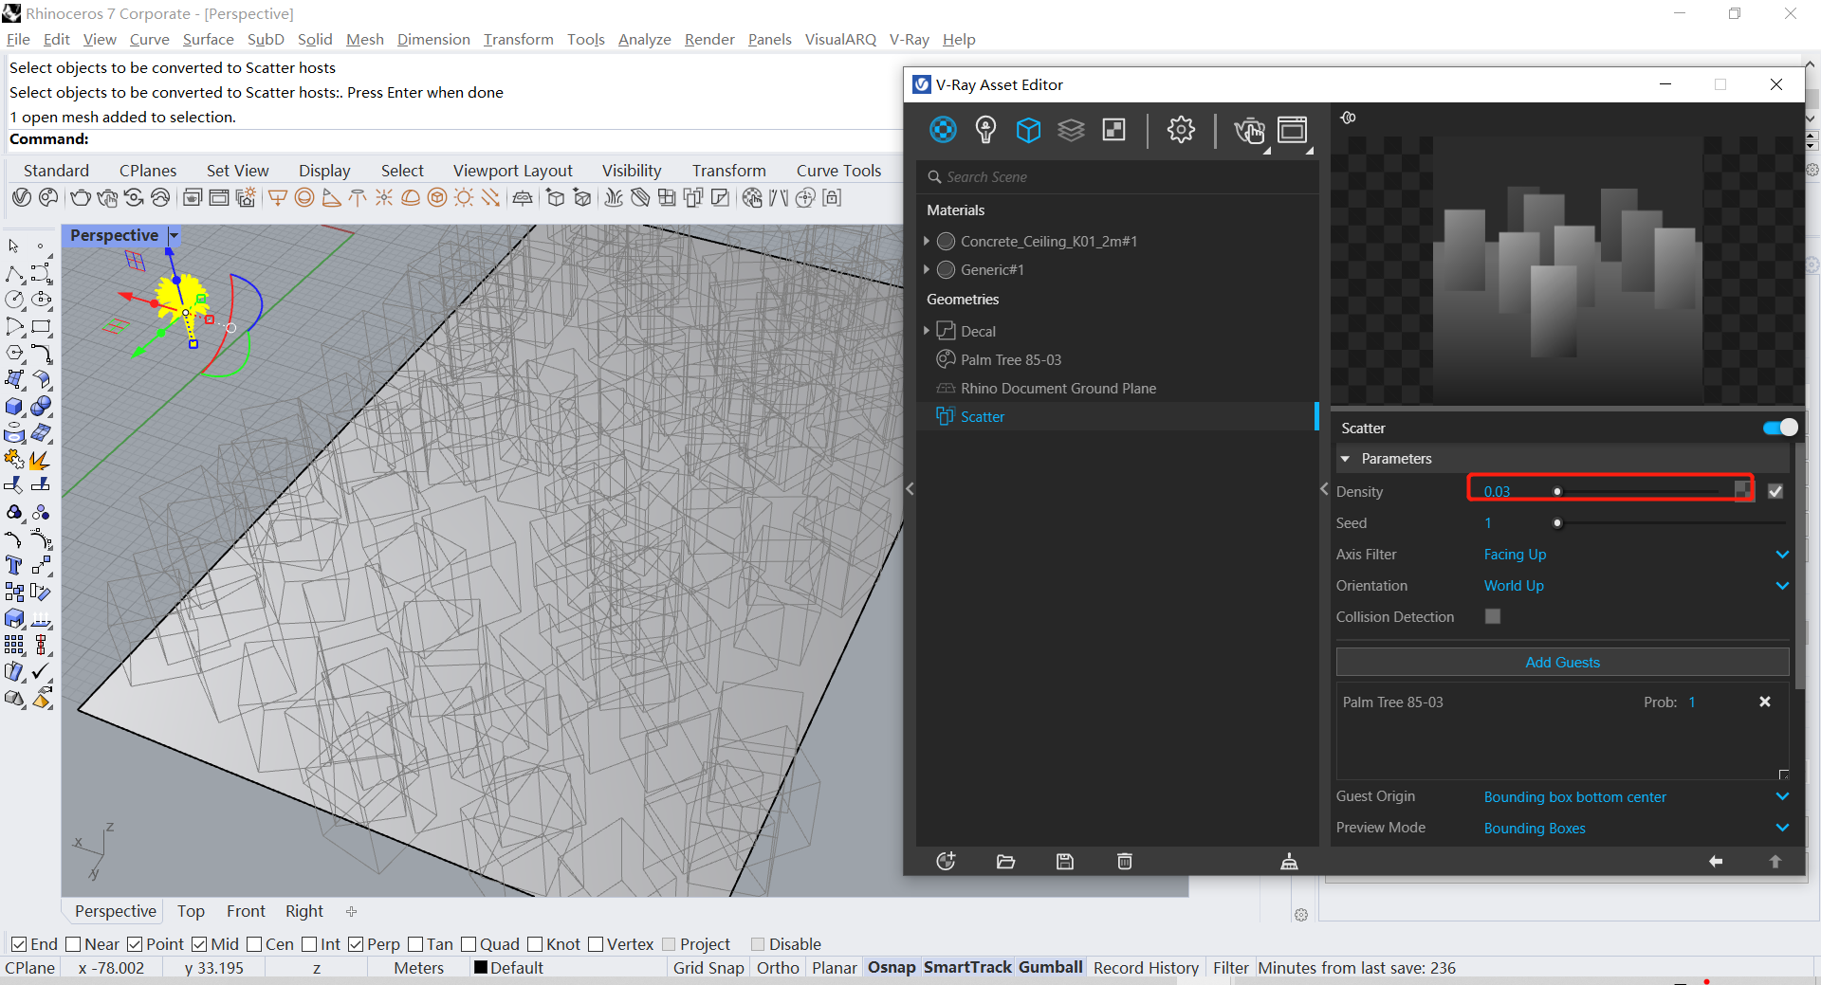The width and height of the screenshot is (1821, 985).
Task: Expand the Concrete_Ceiling_K01_2m#1 material
Action: click(x=927, y=242)
